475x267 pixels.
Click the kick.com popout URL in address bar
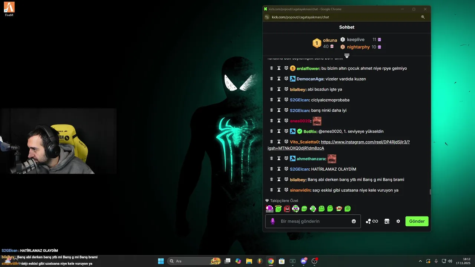click(x=300, y=17)
